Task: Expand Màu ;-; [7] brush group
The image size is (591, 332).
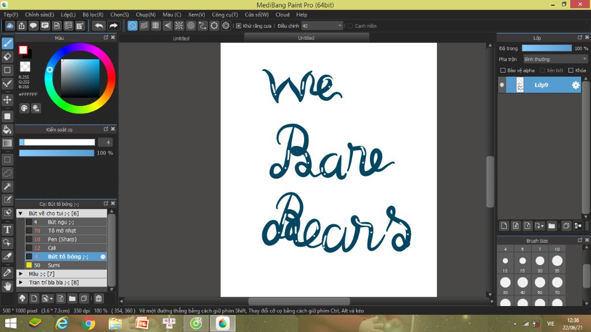Action: (x=21, y=274)
